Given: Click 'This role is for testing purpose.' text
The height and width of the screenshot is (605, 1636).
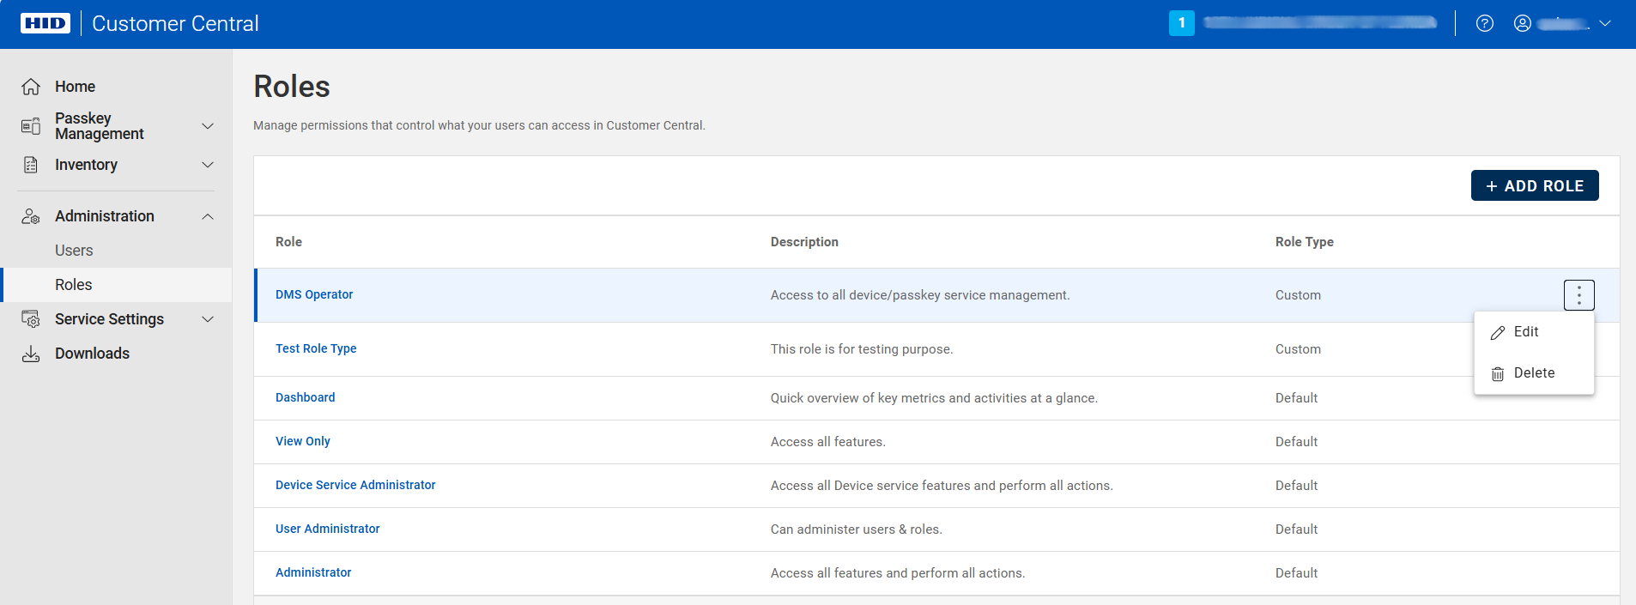Looking at the screenshot, I should point(862,349).
